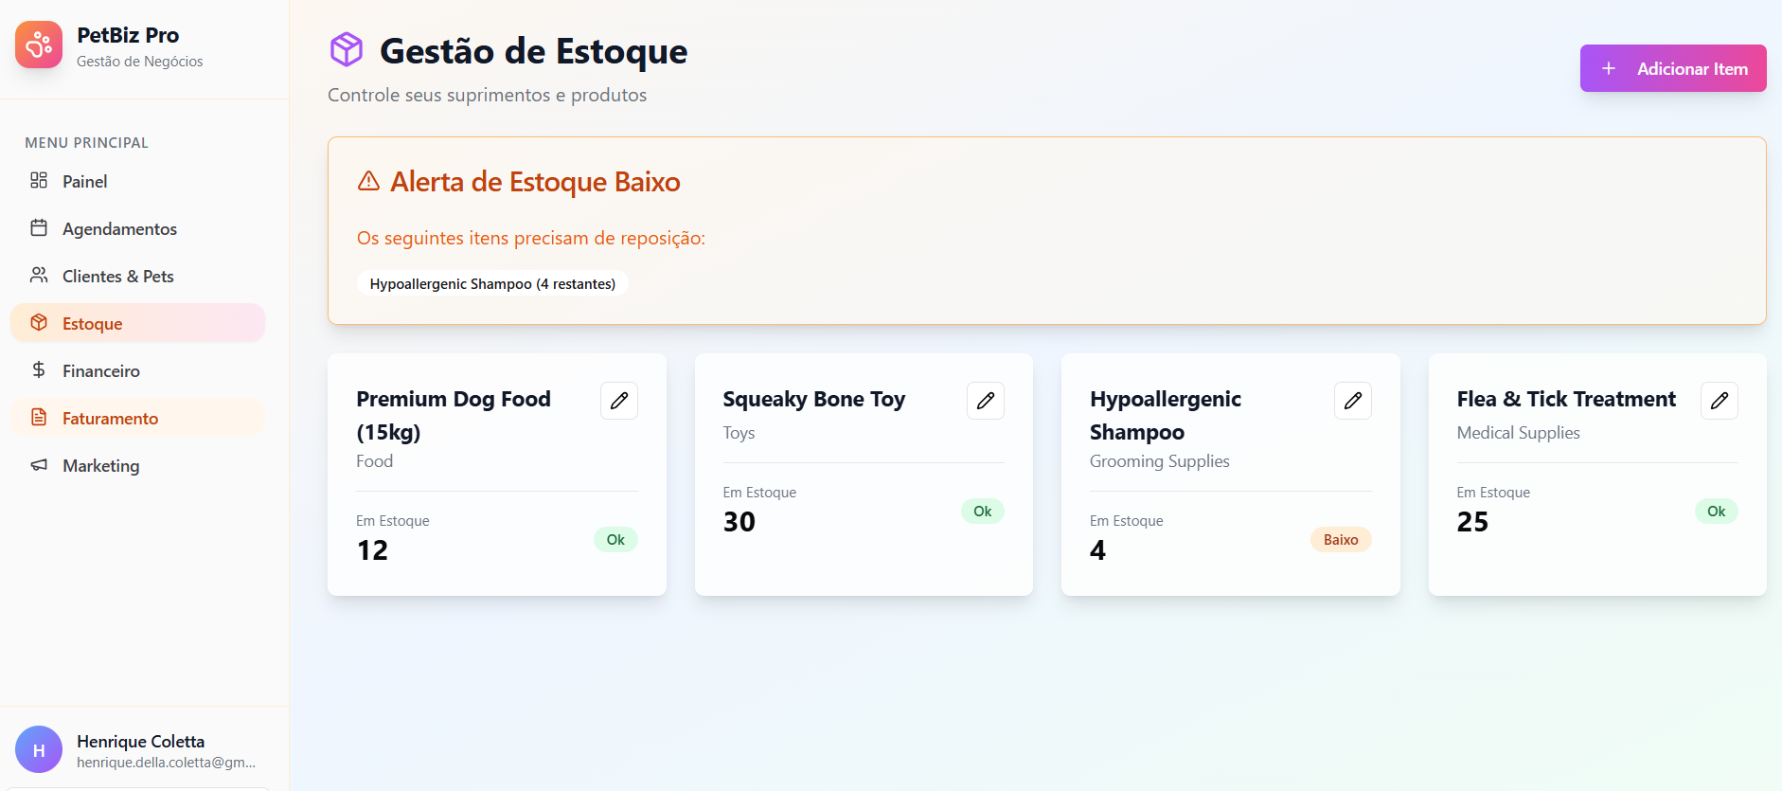Click pencil icon on Squeaky Bone Toy
Image resolution: width=1782 pixels, height=791 pixels.
[x=985, y=401]
